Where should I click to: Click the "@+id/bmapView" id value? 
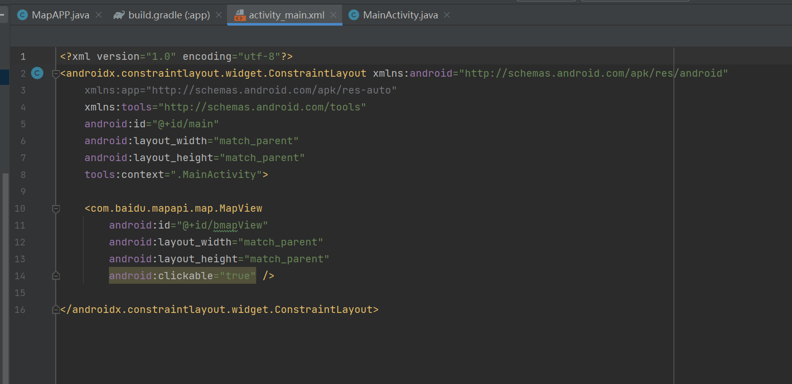click(222, 225)
